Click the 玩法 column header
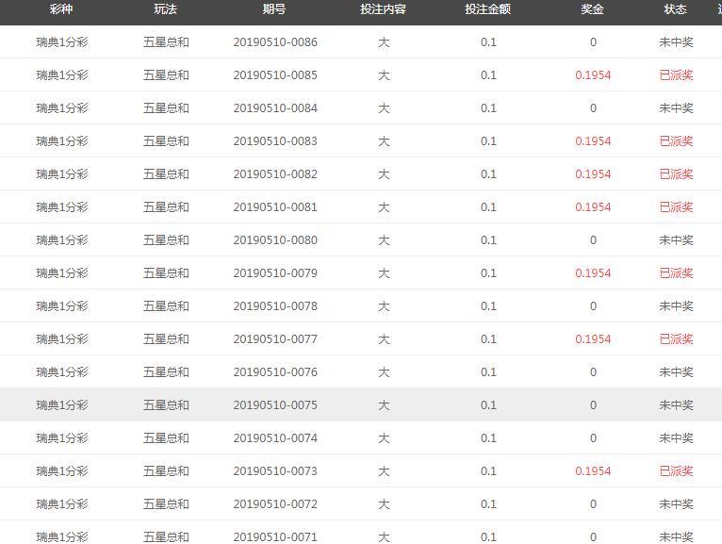Viewport: 722px width, 544px height. coord(166,9)
